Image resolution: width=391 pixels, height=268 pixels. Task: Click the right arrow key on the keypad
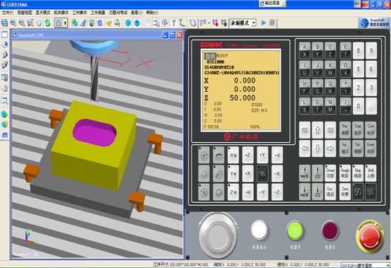click(x=330, y=148)
